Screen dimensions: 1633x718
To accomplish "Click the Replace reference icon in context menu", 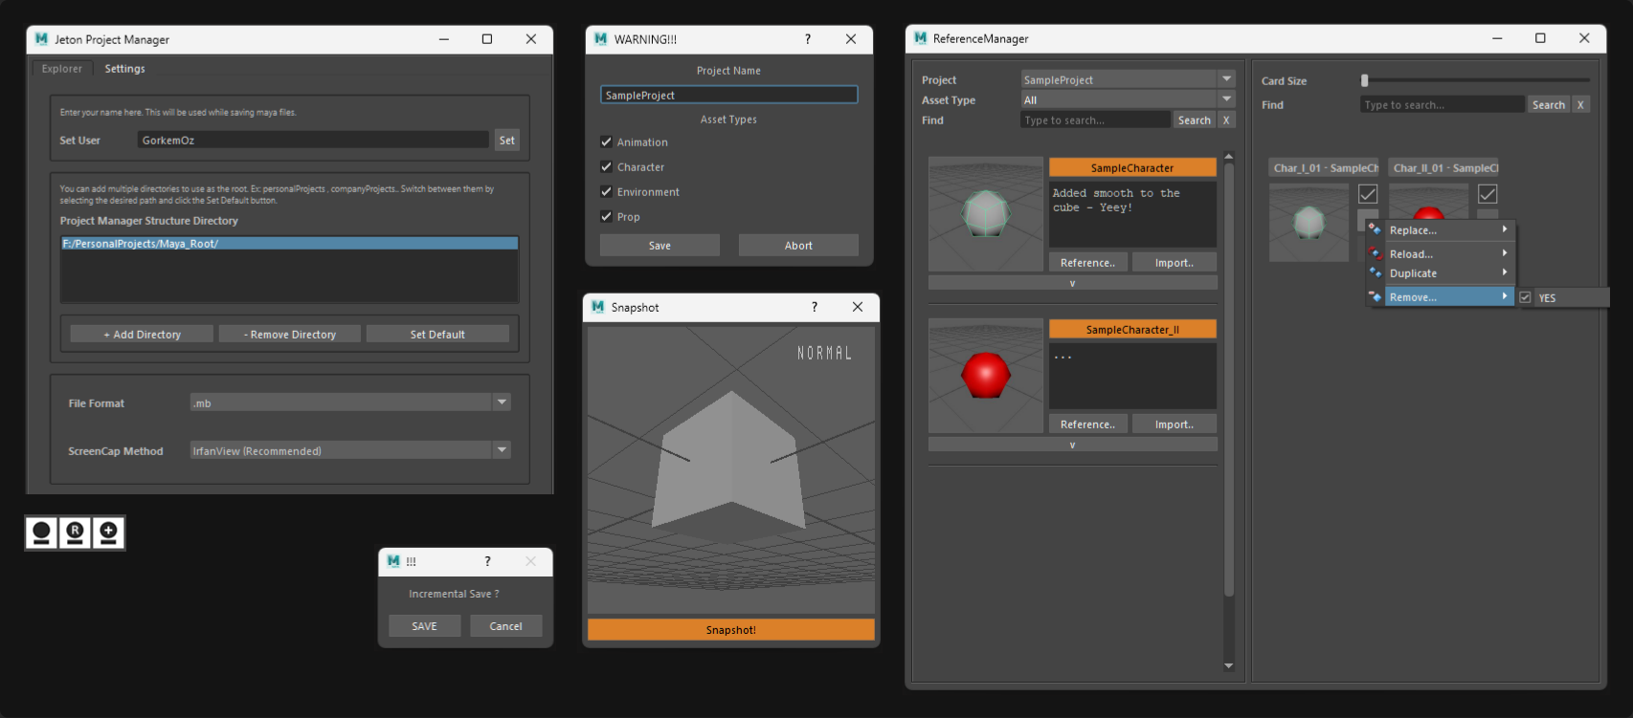I will [x=1376, y=229].
